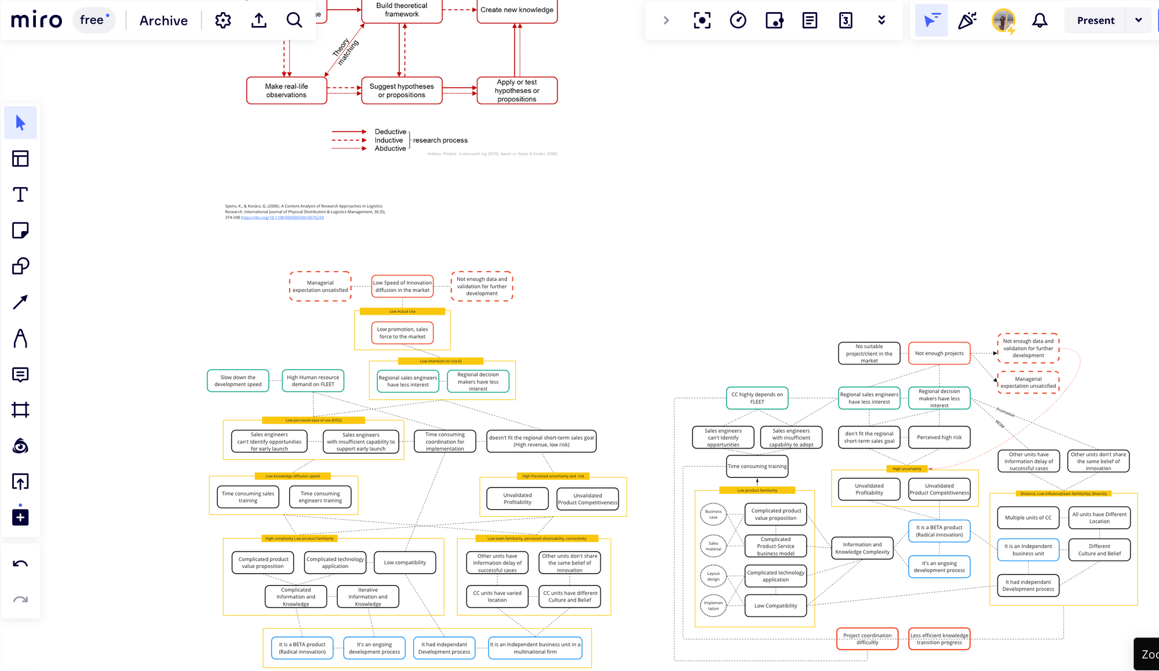Select the arrow/select tool in toolbar

[21, 122]
